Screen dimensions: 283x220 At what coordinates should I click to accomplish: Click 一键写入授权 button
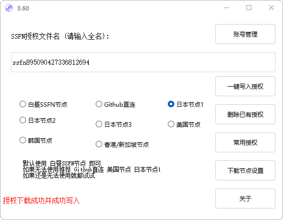(245, 86)
